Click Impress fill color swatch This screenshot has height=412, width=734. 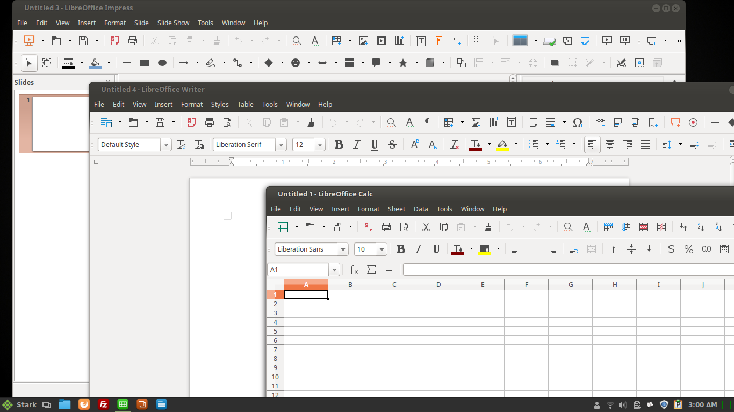pyautogui.click(x=95, y=63)
